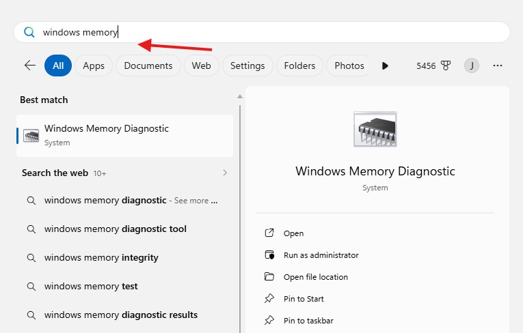Show more filters with the play arrow
Screen dimensions: 523x333
coord(385,66)
